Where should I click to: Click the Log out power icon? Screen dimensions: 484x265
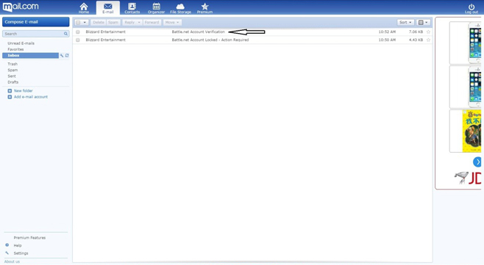[x=471, y=7]
